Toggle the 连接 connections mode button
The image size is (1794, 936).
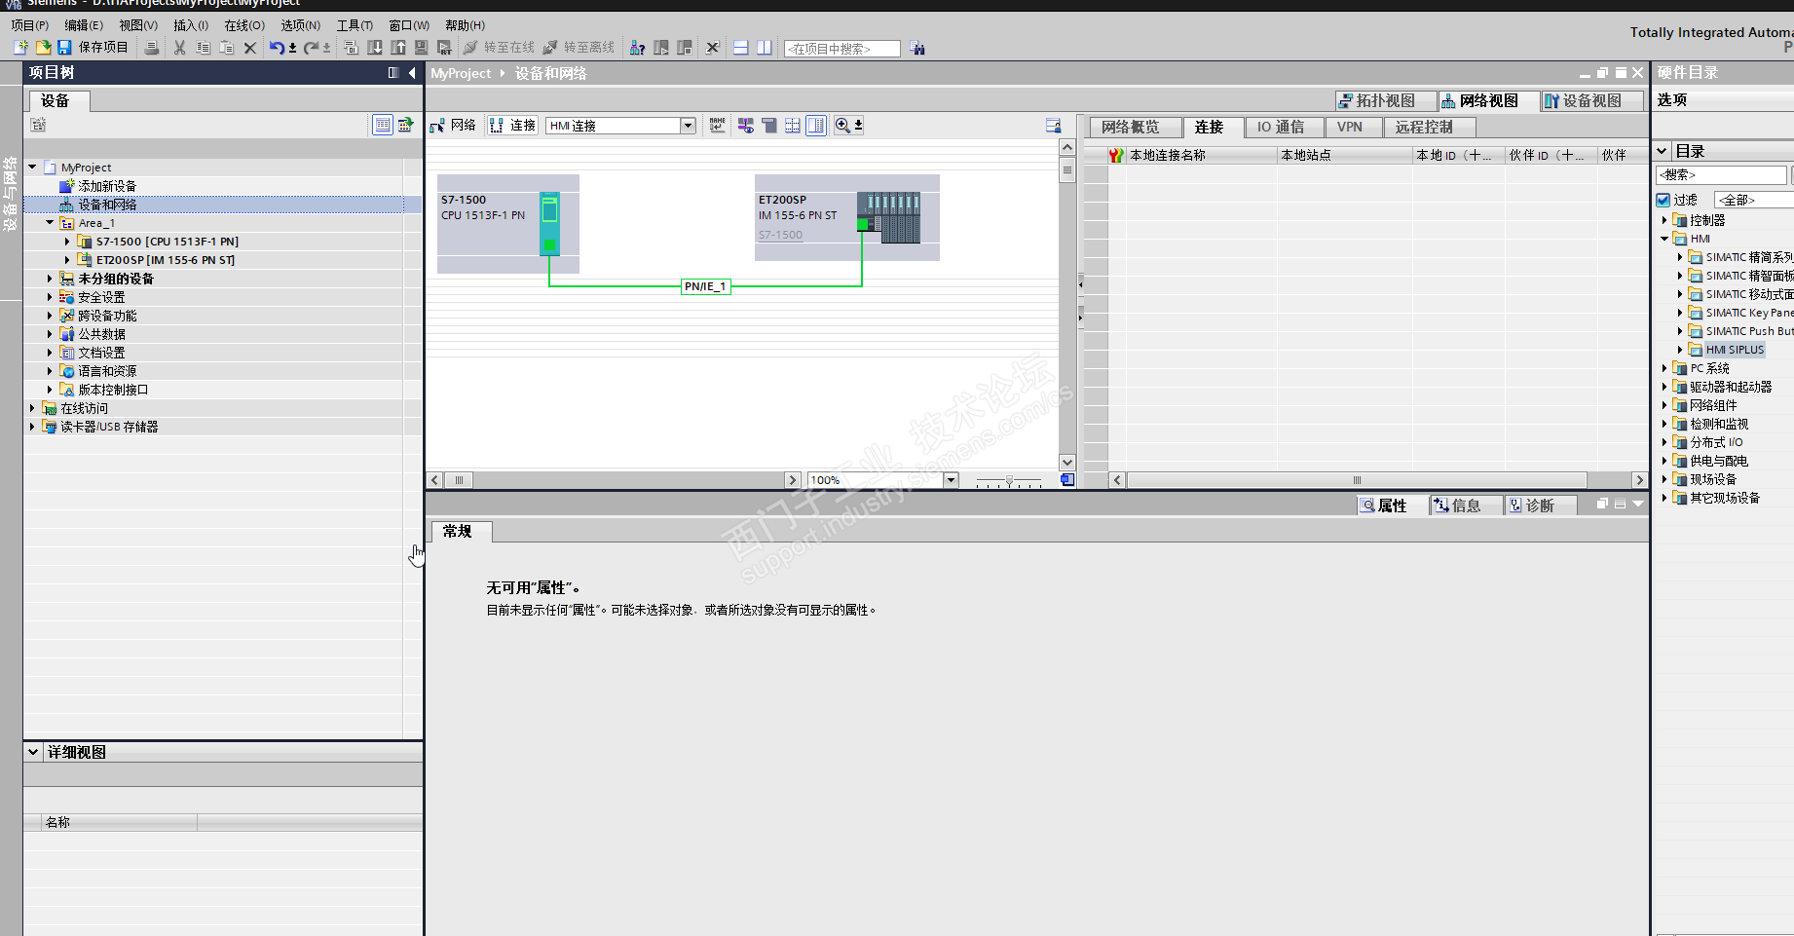[513, 125]
